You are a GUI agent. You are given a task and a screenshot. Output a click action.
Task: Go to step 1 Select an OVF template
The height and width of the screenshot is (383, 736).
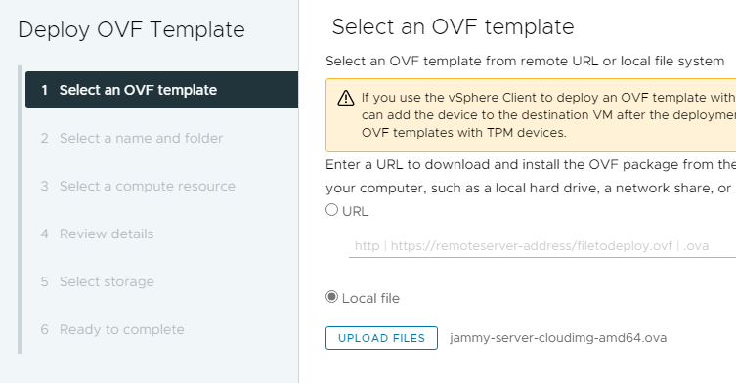[x=161, y=90]
